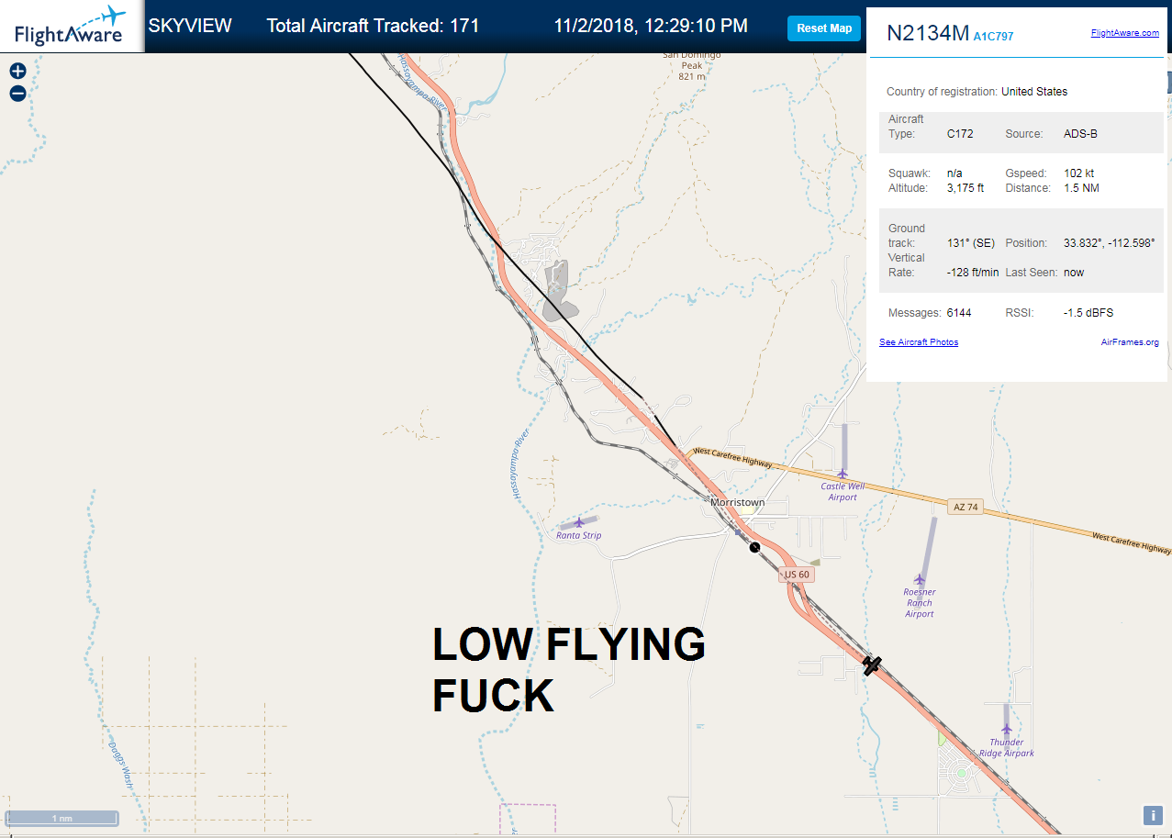Image resolution: width=1172 pixels, height=838 pixels.
Task: Click the Morristown town label
Action: pos(738,503)
